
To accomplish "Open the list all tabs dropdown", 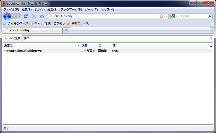I will 212,30.
